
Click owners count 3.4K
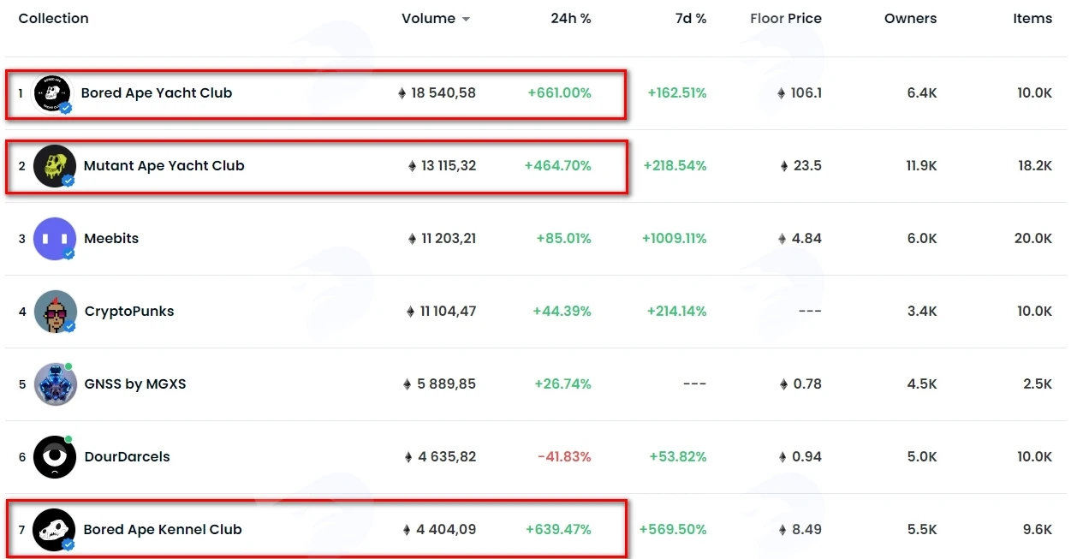922,312
